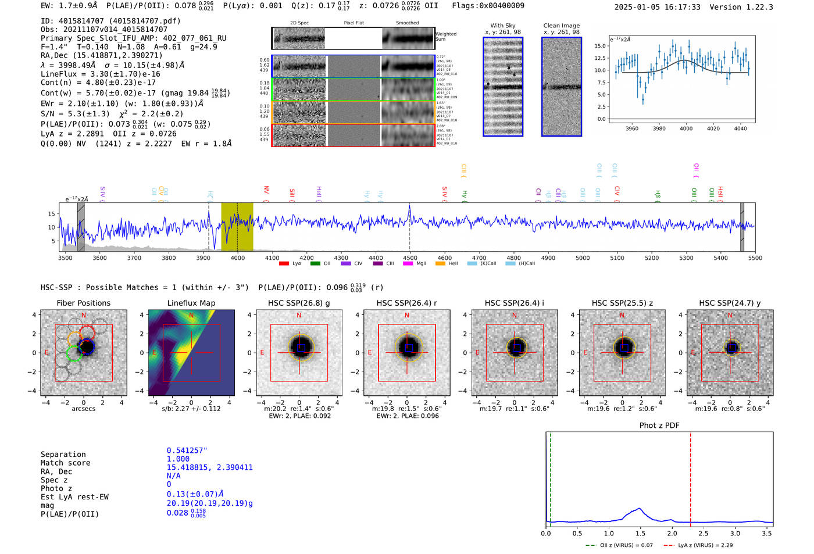Click the 'Obs: 20211107v014_4015814707' line
The image size is (814, 554).
tap(104, 29)
